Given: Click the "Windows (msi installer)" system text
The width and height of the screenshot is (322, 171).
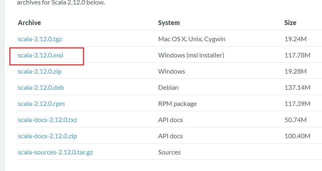Looking at the screenshot, I should coord(191,55).
